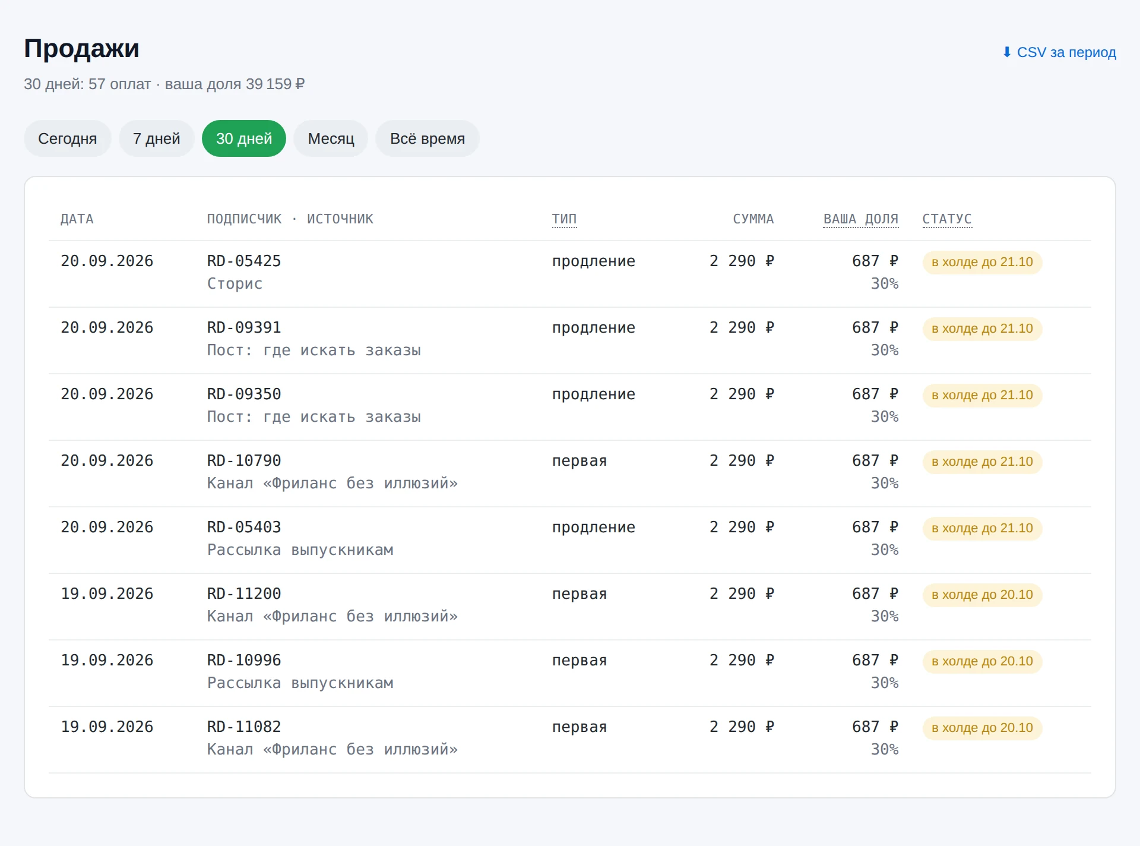The image size is (1140, 846).
Task: Click hold status badge for RD-05425
Action: point(982,262)
